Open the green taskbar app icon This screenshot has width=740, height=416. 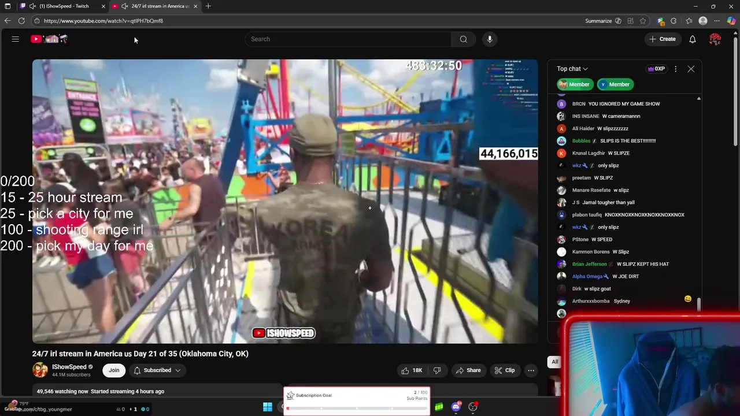click(439, 407)
